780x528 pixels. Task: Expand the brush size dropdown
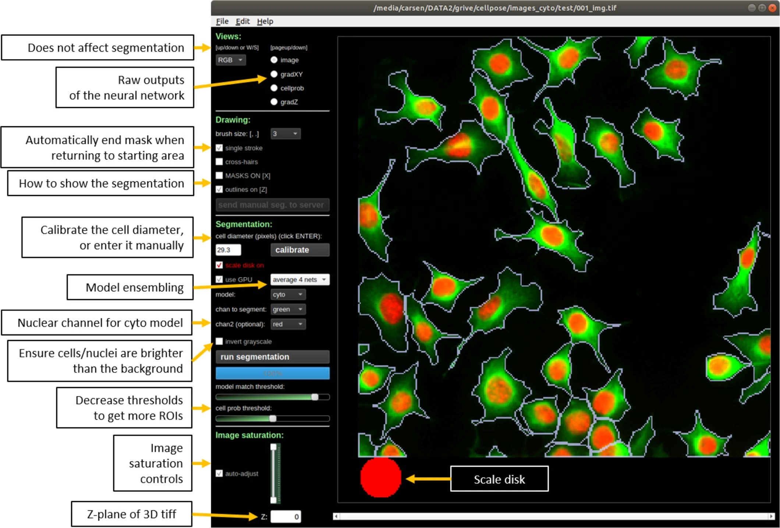pos(285,134)
